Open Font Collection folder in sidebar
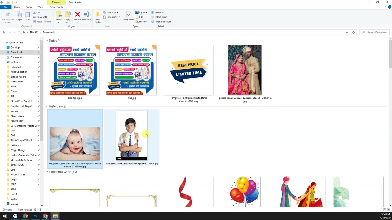Viewport: 392px width, 220px height. 19,72
